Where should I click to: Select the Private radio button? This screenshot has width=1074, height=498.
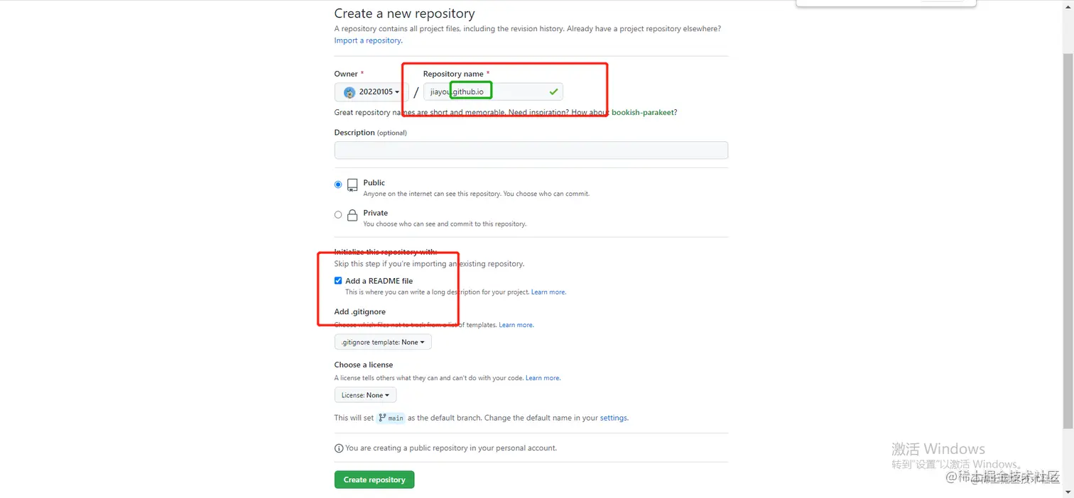[x=338, y=214]
